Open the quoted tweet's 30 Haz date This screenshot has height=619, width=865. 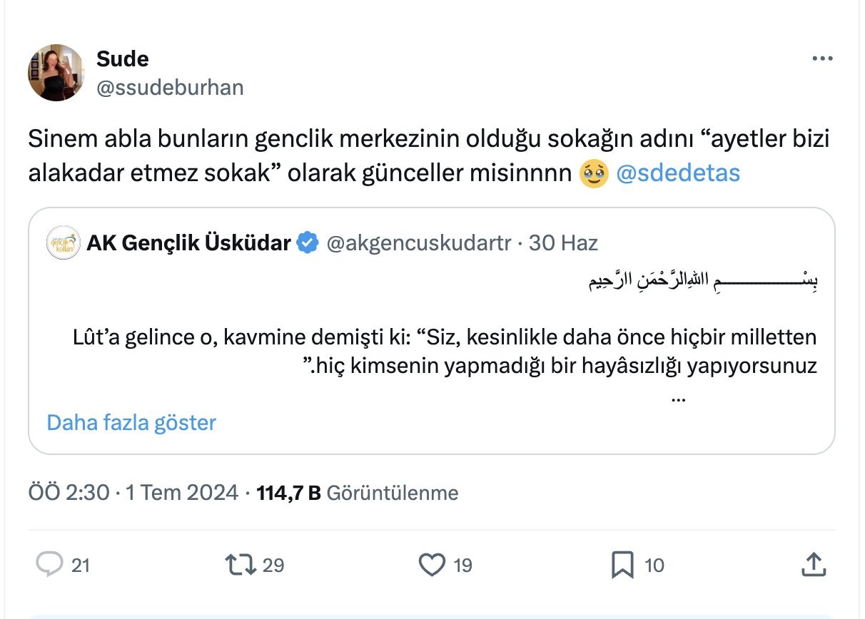563,243
